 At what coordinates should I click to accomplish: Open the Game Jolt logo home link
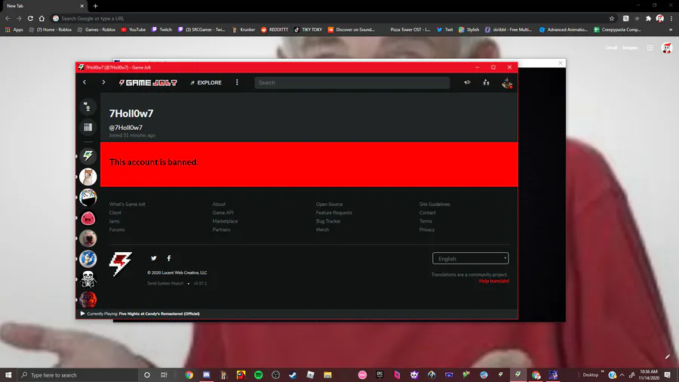(148, 83)
